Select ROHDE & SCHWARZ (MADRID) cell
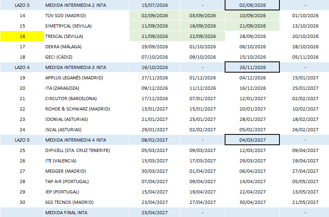329x217 pixels. 87,109
